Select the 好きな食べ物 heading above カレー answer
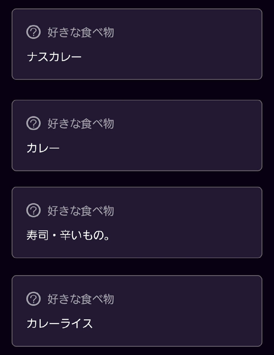Screen dimensions: 274x355 click(81, 123)
